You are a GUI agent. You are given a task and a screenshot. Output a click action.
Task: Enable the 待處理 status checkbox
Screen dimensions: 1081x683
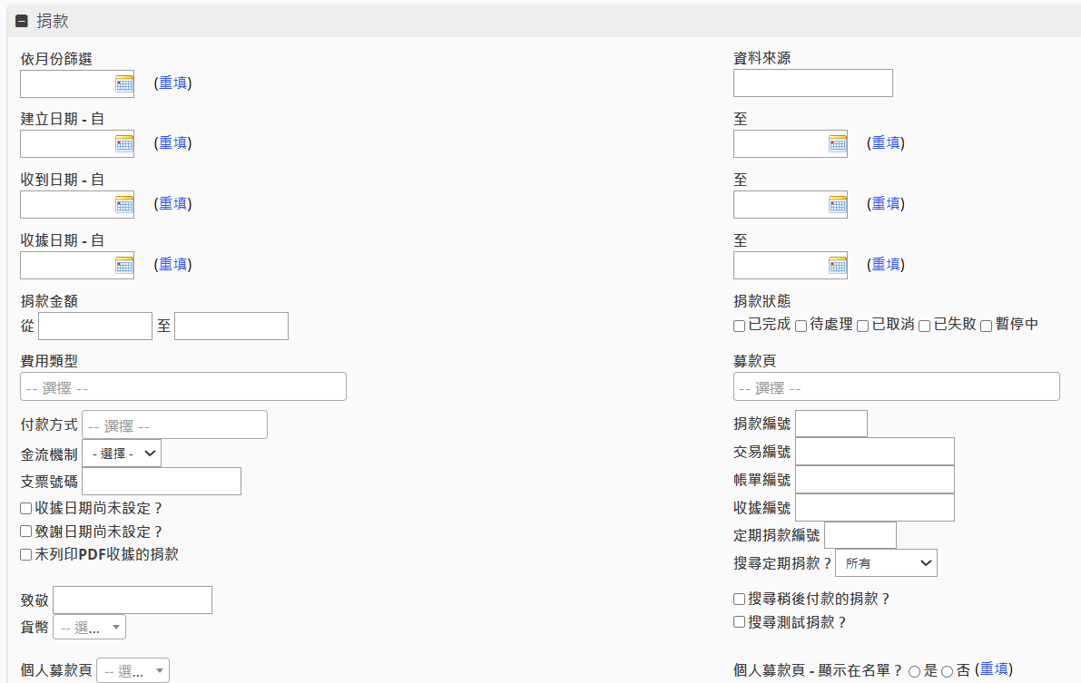click(x=801, y=326)
